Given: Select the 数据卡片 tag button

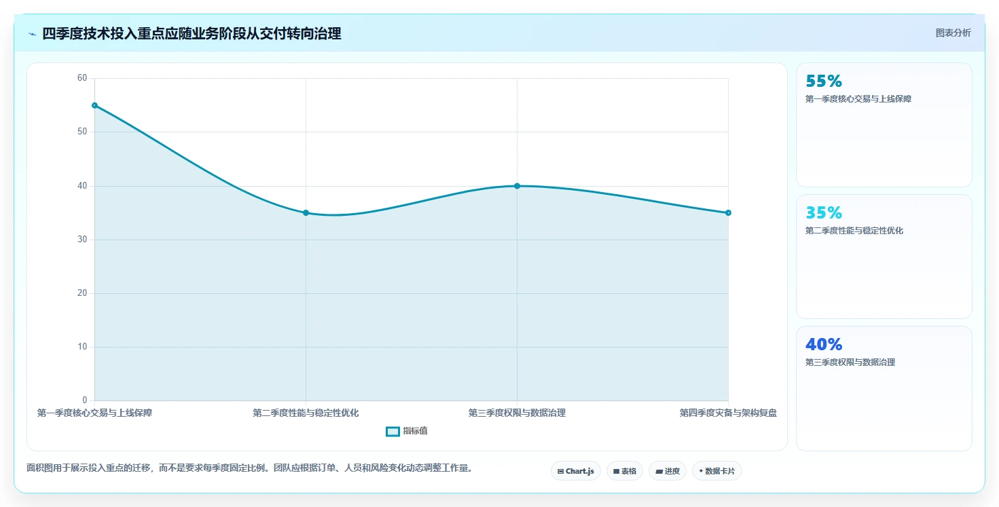Looking at the screenshot, I should coord(717,471).
